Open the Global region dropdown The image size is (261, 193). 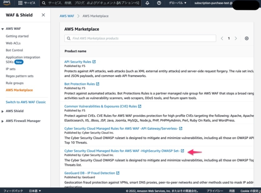click(177, 3)
